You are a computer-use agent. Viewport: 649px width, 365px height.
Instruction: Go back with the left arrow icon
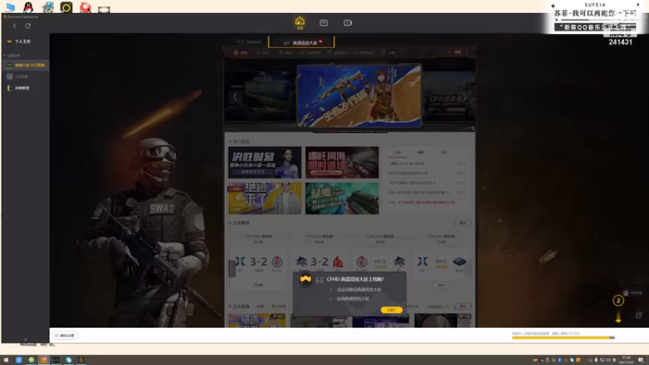click(x=15, y=26)
